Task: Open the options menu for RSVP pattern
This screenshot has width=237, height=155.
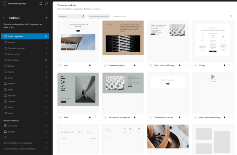Action: coord(95,117)
